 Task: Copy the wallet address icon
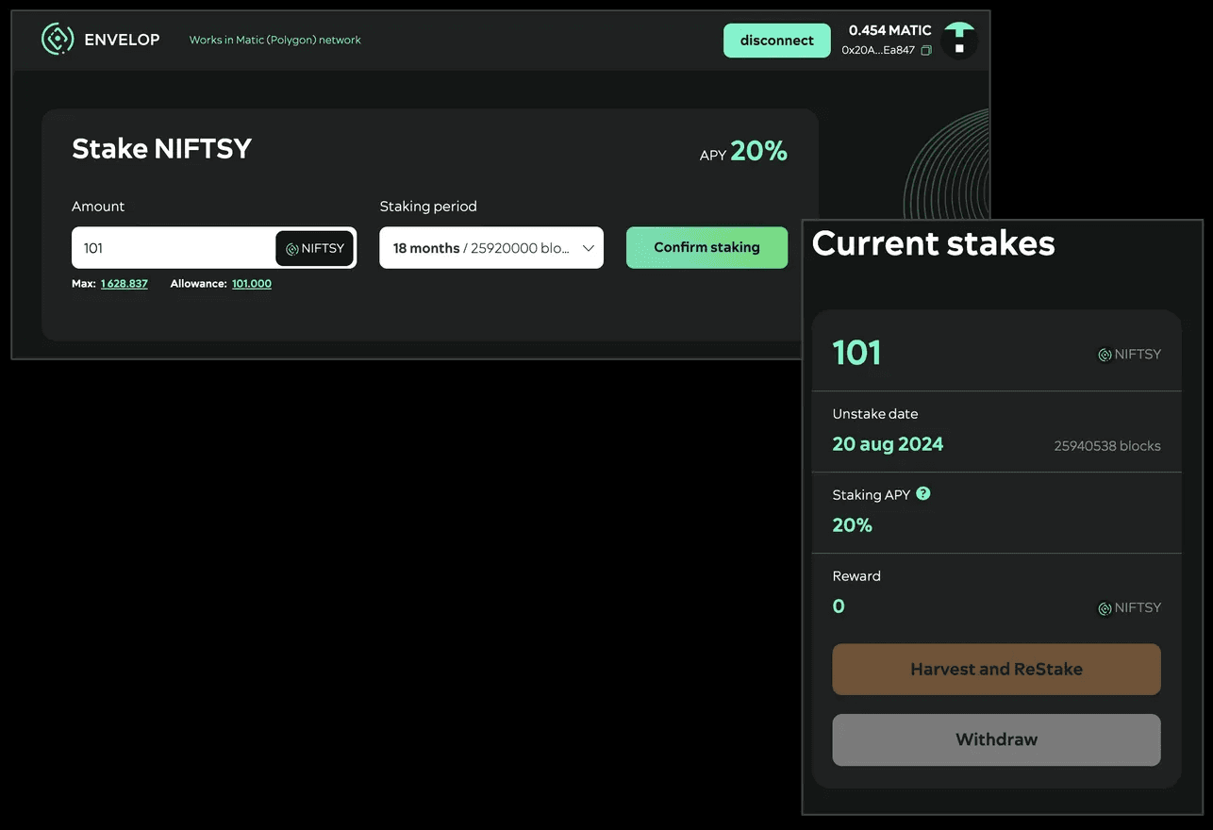click(x=926, y=51)
